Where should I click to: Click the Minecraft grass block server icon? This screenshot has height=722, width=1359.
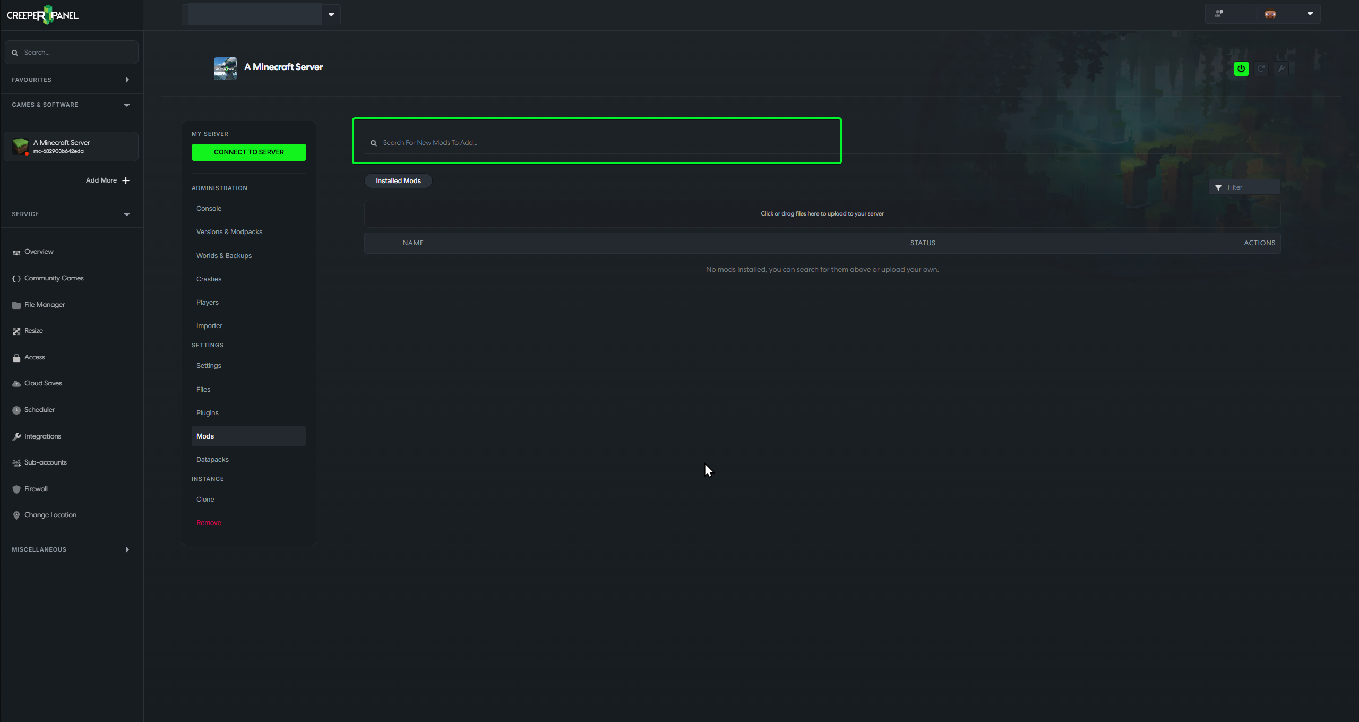(20, 147)
